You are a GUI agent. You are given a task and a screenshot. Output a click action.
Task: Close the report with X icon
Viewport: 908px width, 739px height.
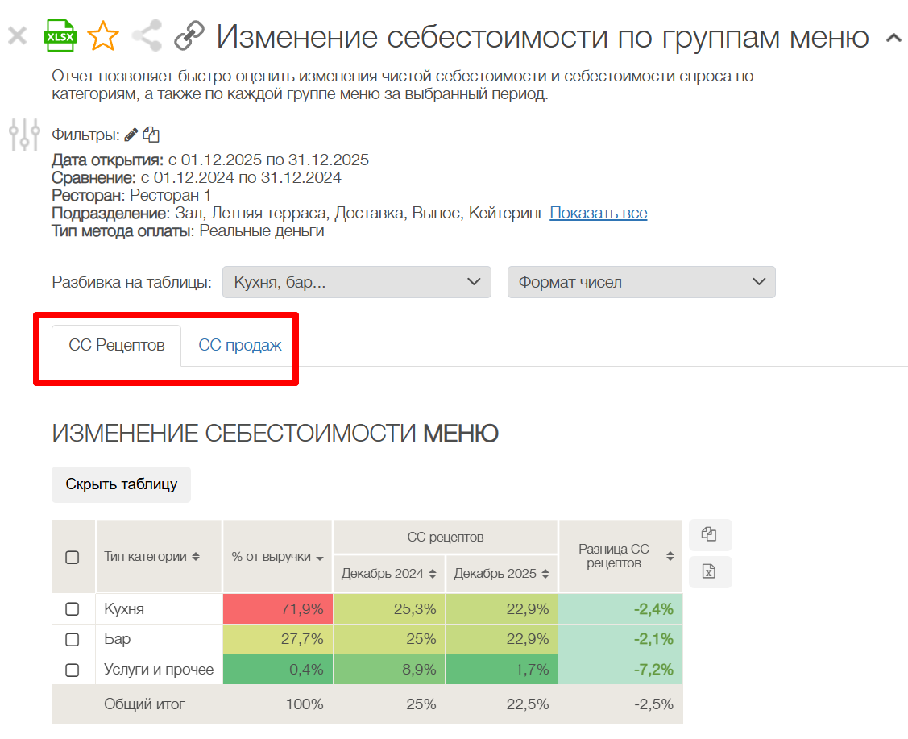coord(17,36)
